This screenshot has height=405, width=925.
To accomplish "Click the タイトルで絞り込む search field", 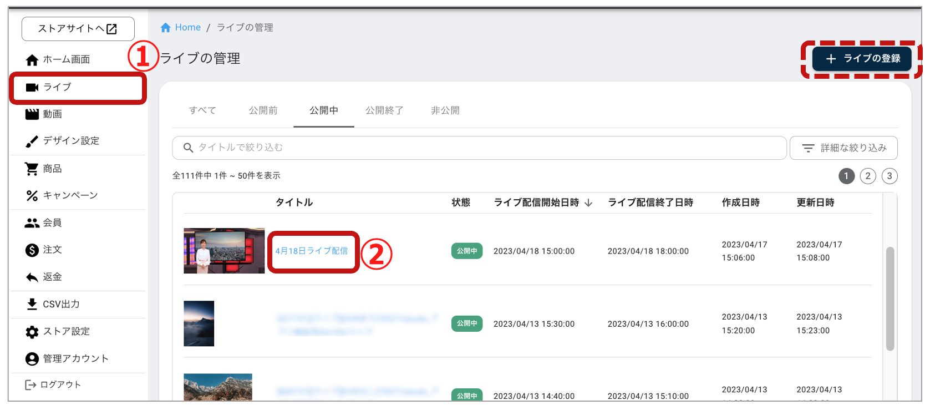I will click(x=479, y=148).
